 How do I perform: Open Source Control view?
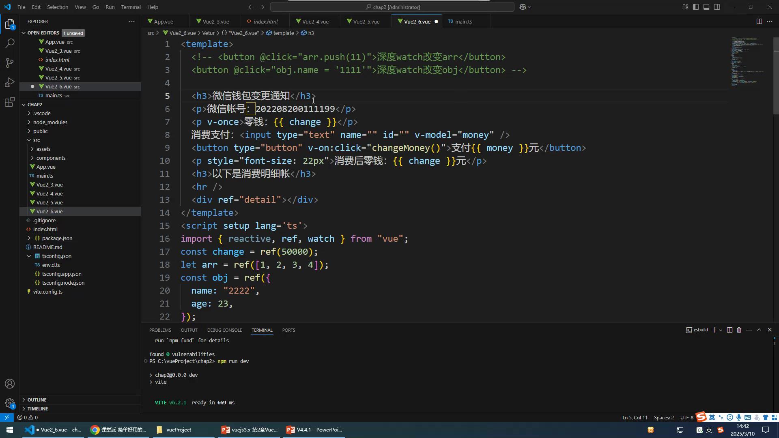10,63
